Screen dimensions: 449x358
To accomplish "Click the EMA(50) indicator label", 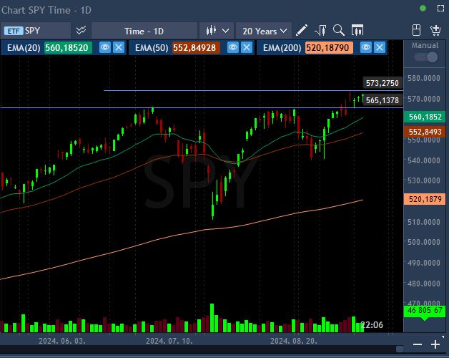I will coord(152,48).
